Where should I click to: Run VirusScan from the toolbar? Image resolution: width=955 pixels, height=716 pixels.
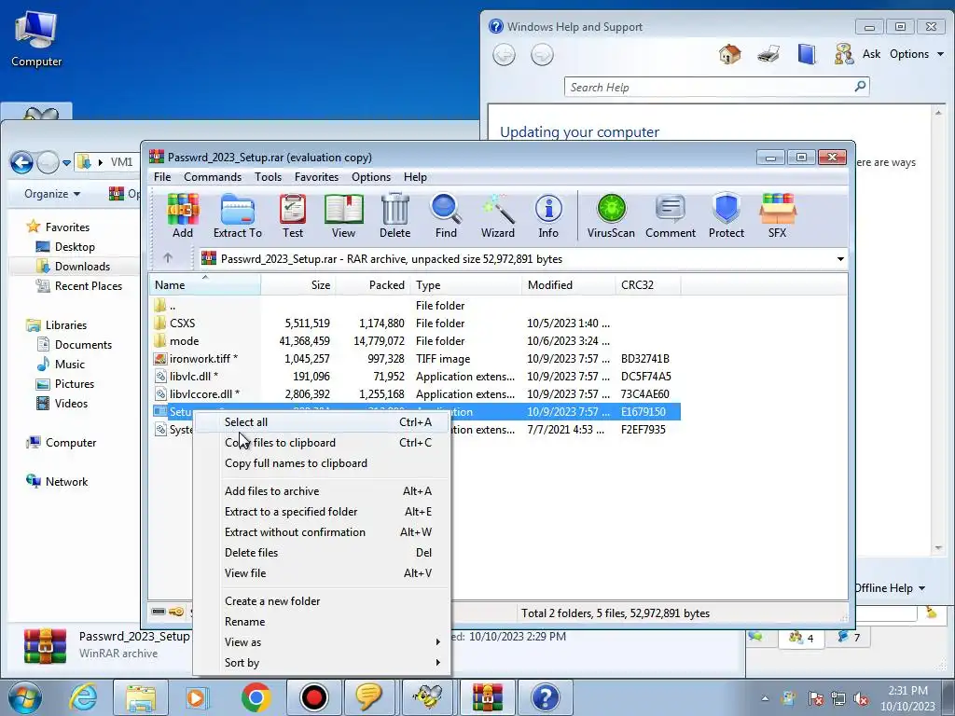(611, 215)
